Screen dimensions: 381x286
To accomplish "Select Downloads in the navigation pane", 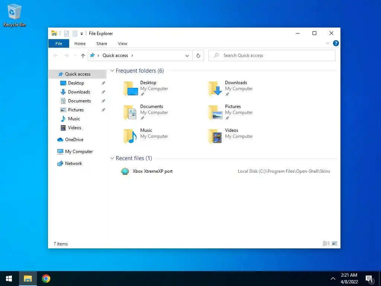I will point(79,92).
